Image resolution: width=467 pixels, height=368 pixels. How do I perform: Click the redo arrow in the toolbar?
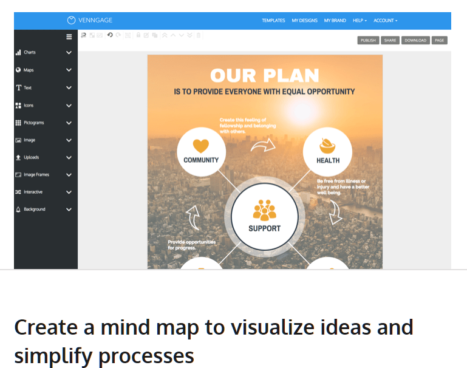click(x=118, y=35)
